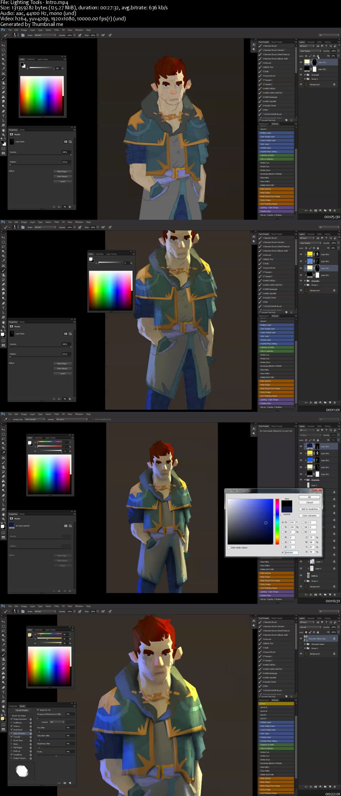Choose the Eraser tool in the 00:22:01 frame
Image resolution: width=341 pixels, height=796 pixels.
[x=3, y=669]
